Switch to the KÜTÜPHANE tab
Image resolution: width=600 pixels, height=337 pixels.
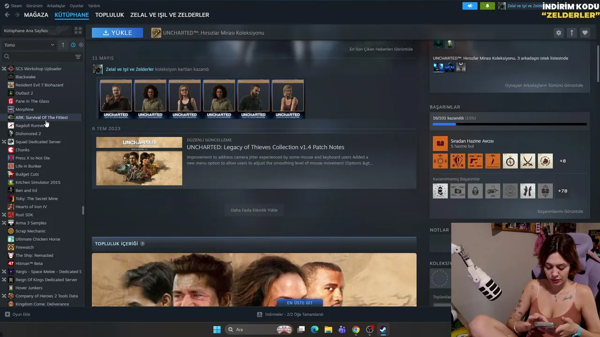(72, 15)
